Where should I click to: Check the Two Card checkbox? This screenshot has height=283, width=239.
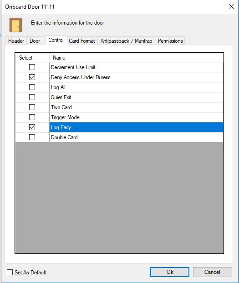click(32, 107)
